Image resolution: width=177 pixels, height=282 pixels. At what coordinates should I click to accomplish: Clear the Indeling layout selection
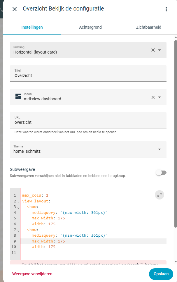[x=153, y=50]
